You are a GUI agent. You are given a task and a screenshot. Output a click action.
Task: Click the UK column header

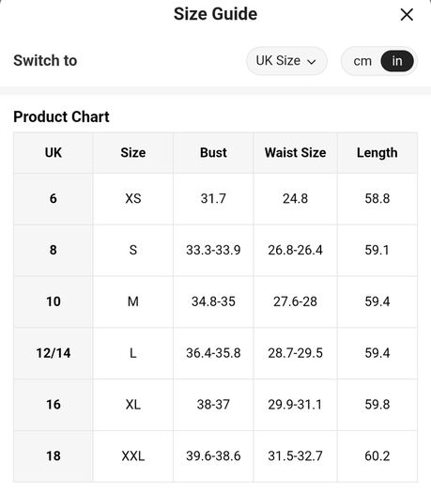54,153
